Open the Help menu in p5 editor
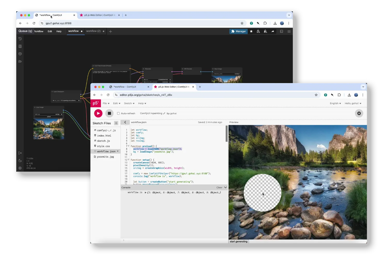This screenshot has width=387, height=258. [x=142, y=103]
